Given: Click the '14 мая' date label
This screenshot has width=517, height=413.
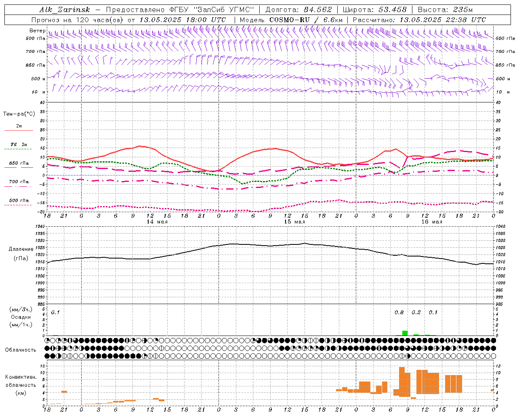Looking at the screenshot, I should (157, 222).
